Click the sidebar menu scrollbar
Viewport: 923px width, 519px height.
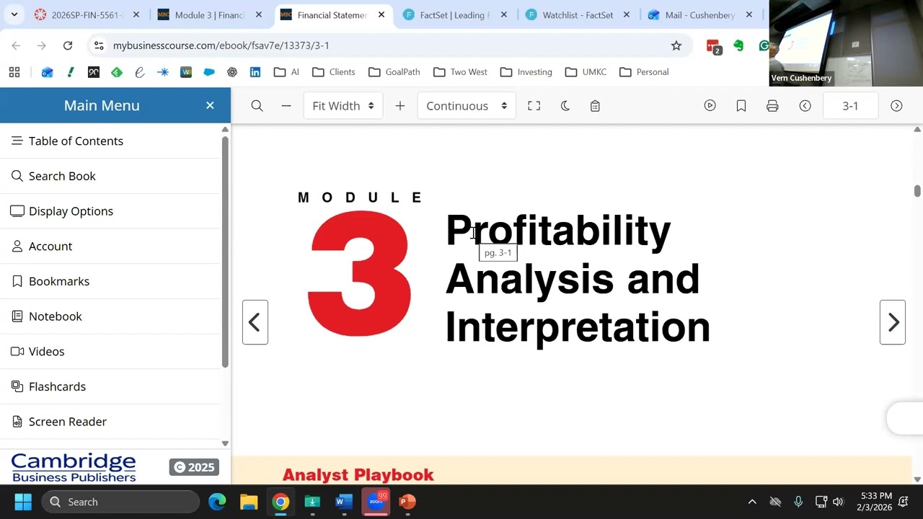pyautogui.click(x=225, y=251)
